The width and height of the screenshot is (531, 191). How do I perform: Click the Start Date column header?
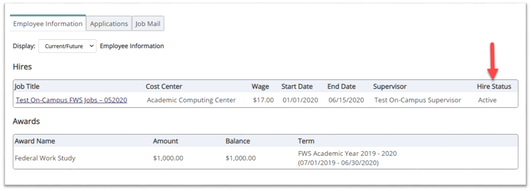pyautogui.click(x=297, y=86)
